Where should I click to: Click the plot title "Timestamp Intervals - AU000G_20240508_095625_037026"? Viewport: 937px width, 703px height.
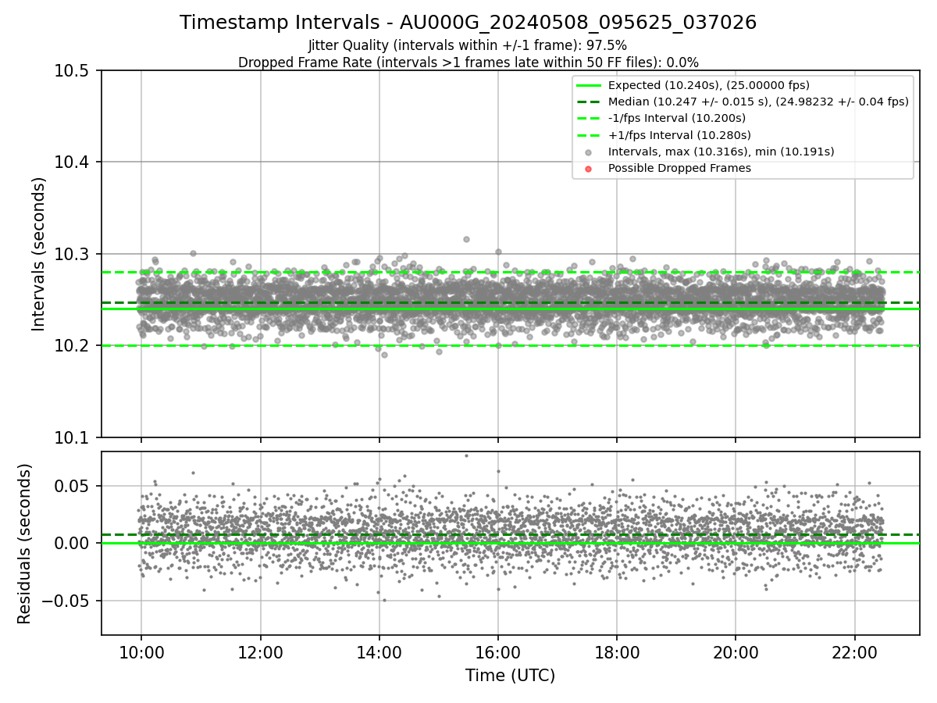pos(468,23)
